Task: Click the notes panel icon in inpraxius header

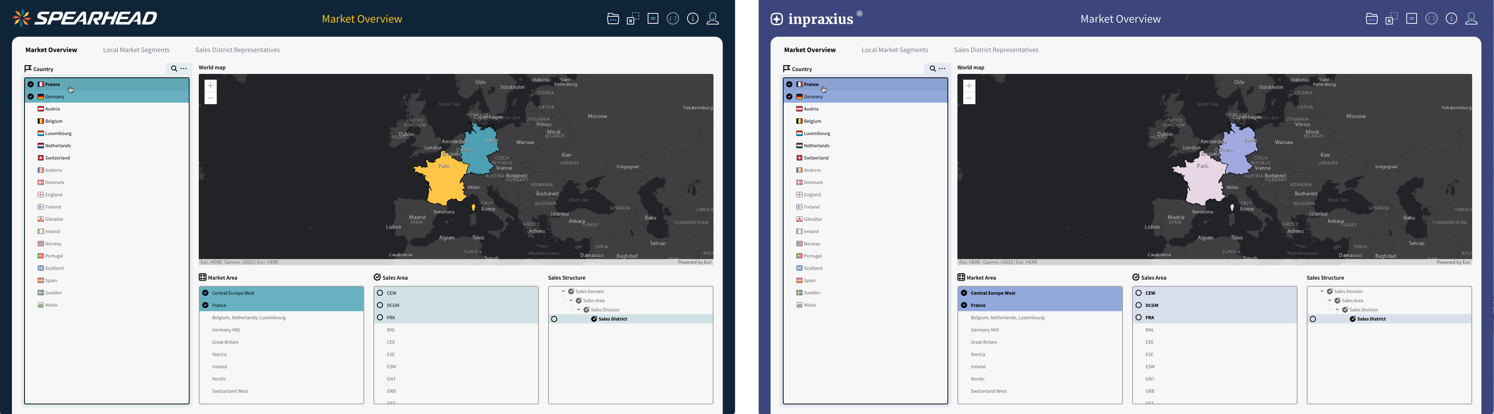Action: pyautogui.click(x=1412, y=19)
